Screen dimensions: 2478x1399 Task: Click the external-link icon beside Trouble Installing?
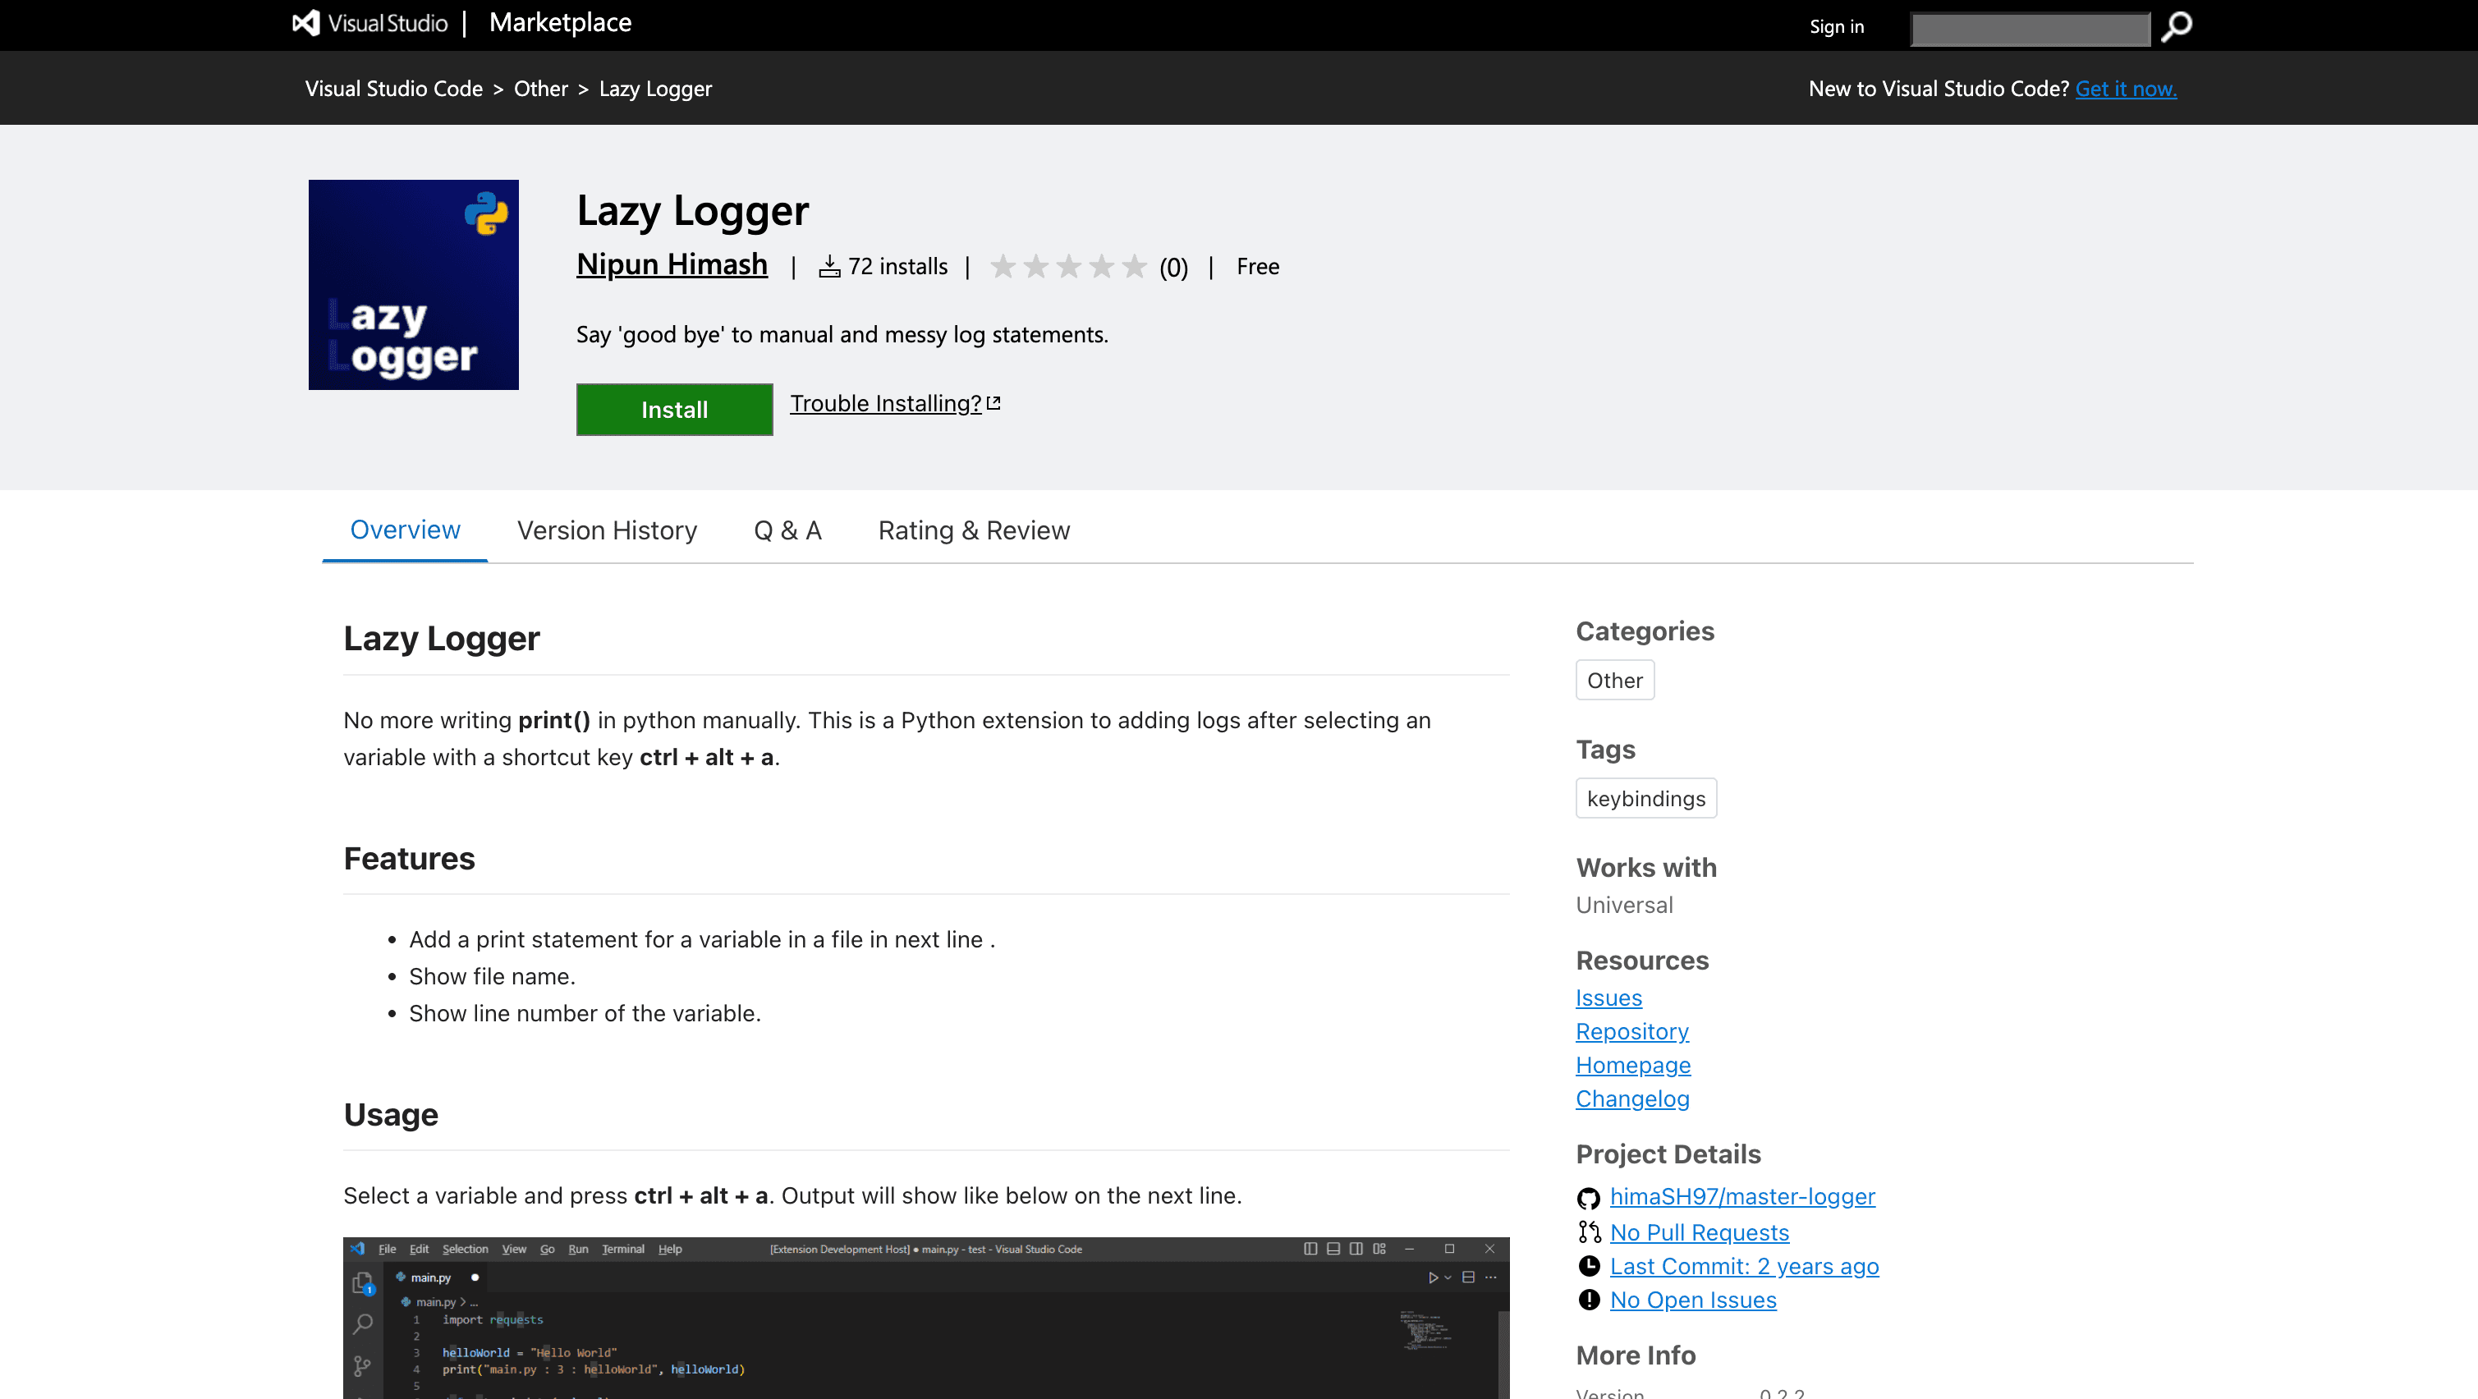click(x=994, y=401)
